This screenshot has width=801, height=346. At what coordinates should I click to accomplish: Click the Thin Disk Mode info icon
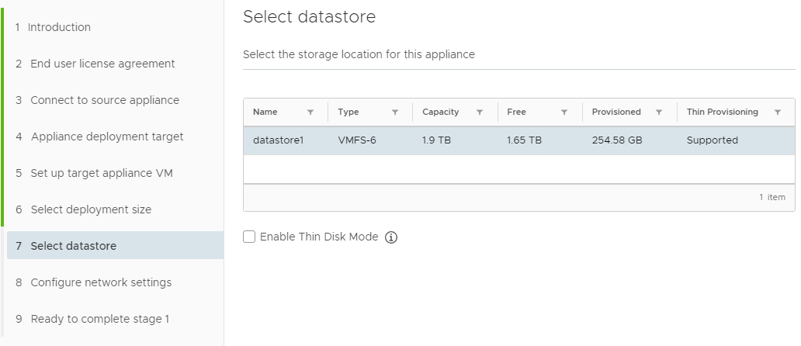tap(390, 237)
